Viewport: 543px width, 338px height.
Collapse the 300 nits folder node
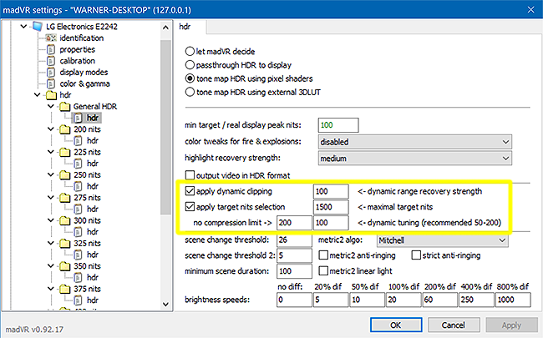tap(51, 220)
